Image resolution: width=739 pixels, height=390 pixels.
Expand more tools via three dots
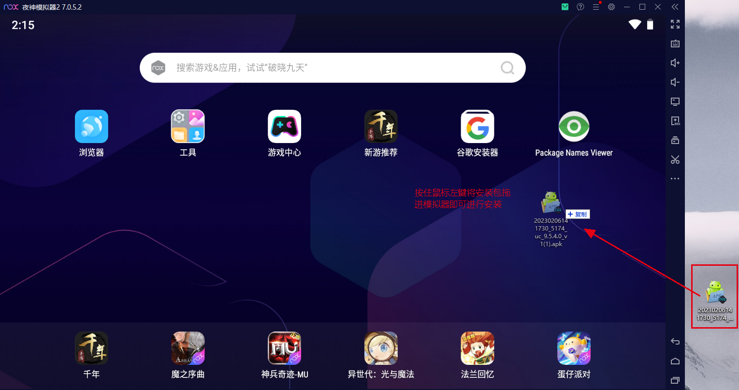click(675, 179)
